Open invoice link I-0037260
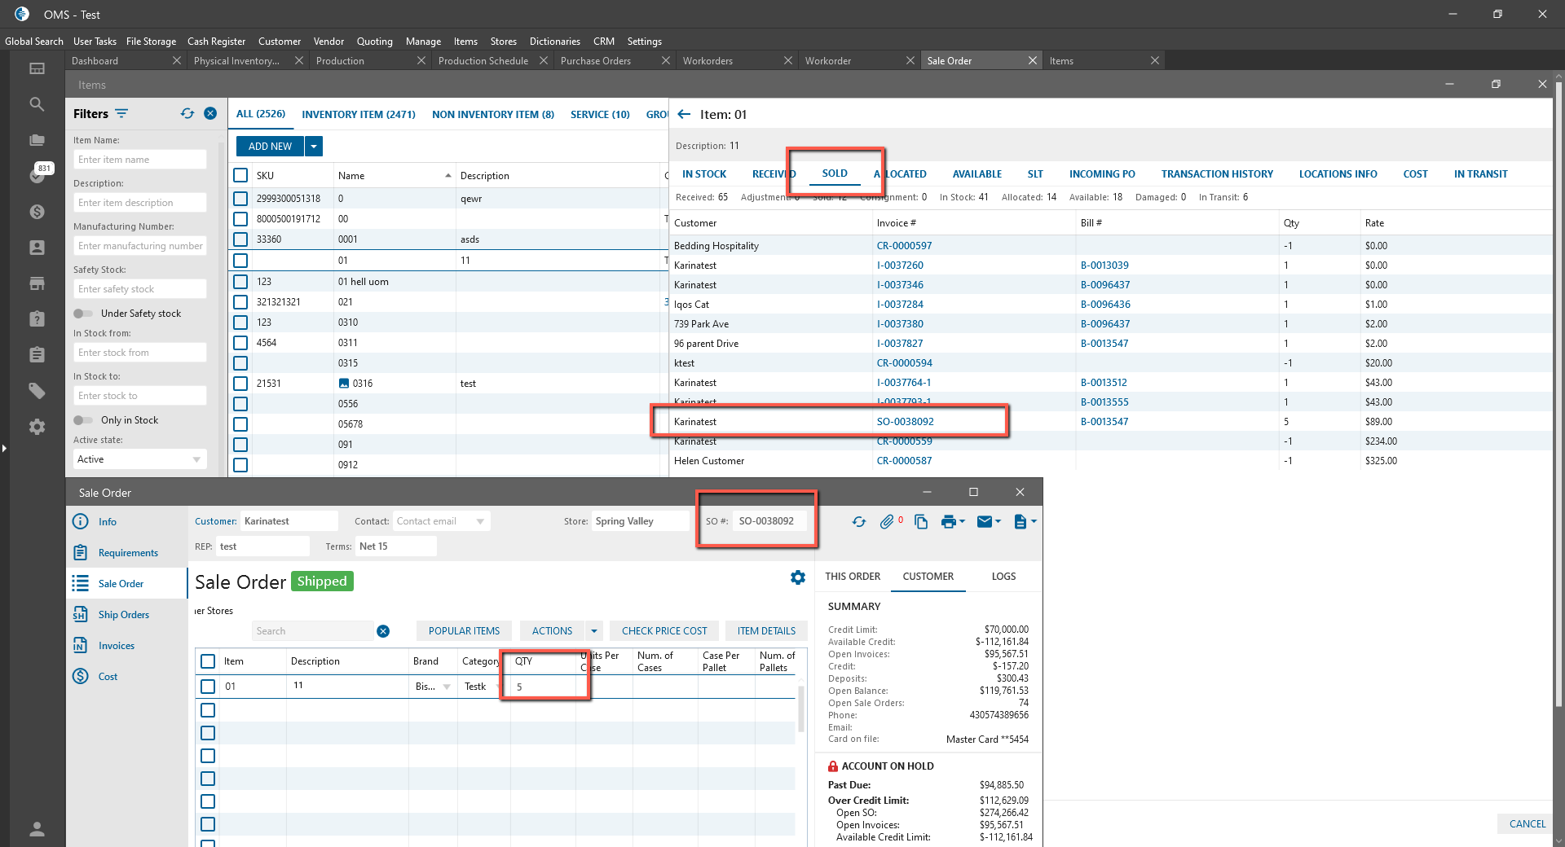This screenshot has height=847, width=1565. pos(900,266)
